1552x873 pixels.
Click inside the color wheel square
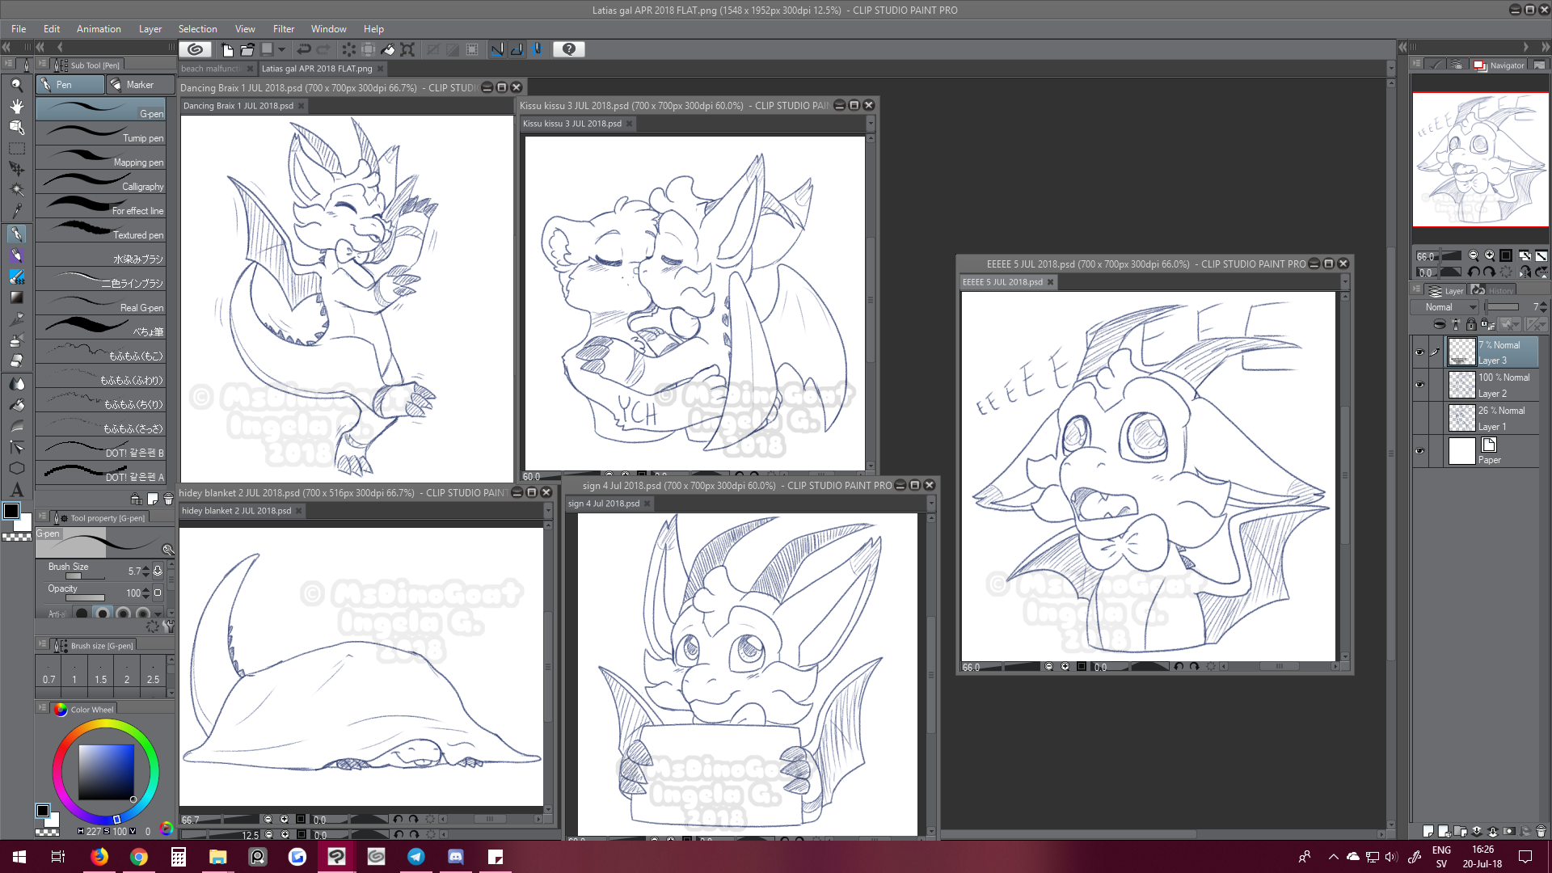[x=106, y=772]
